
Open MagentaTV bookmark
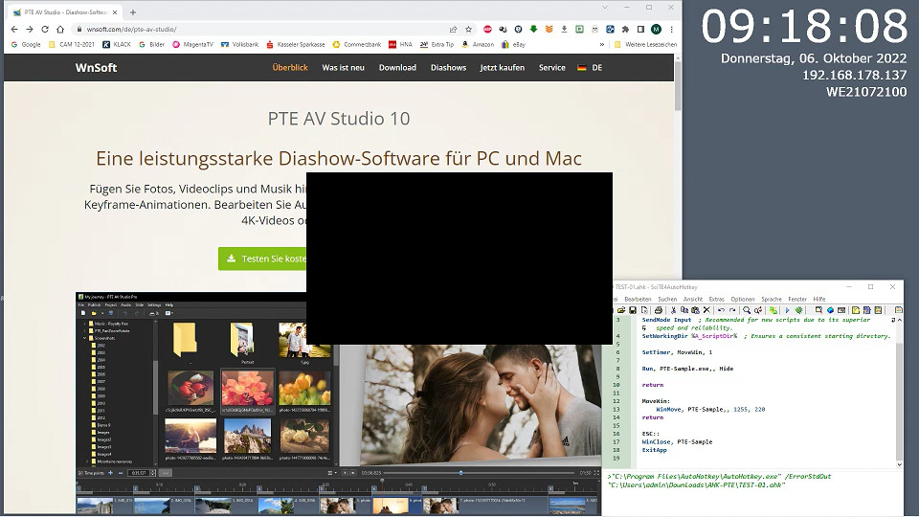coord(192,45)
